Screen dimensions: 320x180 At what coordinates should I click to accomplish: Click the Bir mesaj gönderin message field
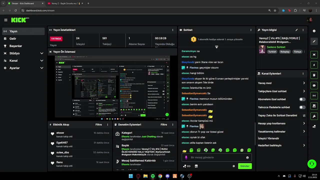[216, 157]
